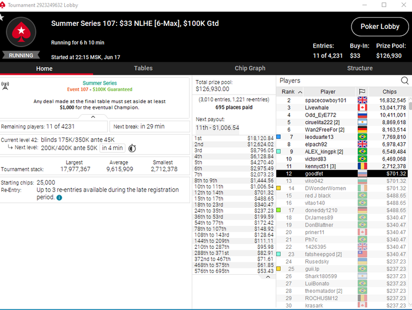
Task: Select eliminated player theomatador [2]
Action: 343,291
